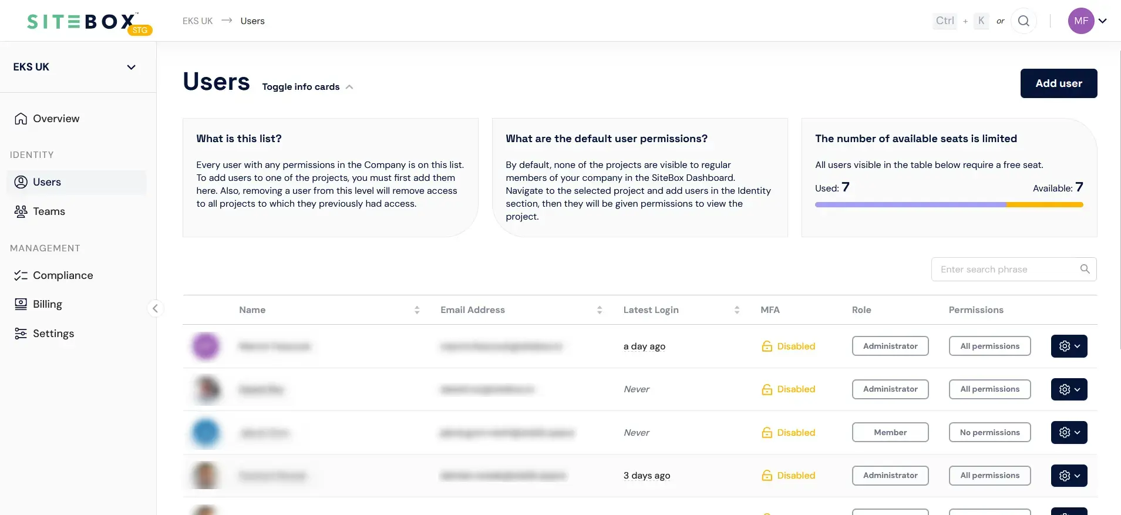
Task: Click MFA Disabled lock icon in first row
Action: point(767,346)
